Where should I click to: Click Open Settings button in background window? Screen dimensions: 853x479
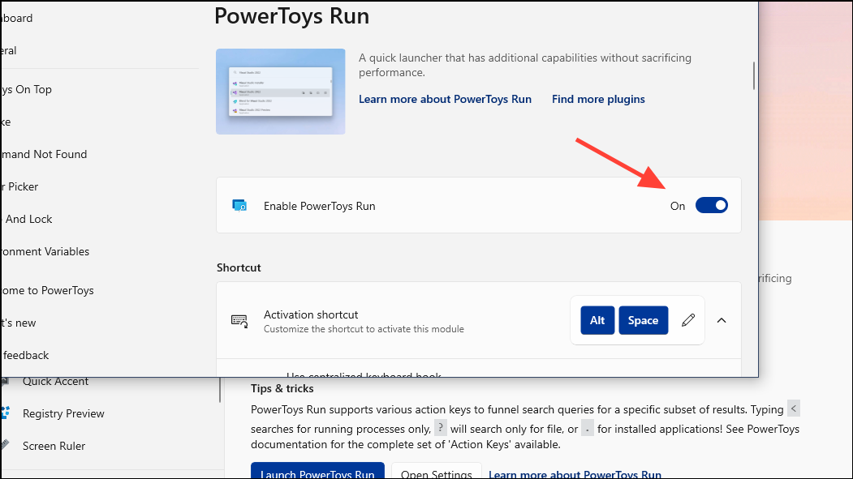point(437,470)
